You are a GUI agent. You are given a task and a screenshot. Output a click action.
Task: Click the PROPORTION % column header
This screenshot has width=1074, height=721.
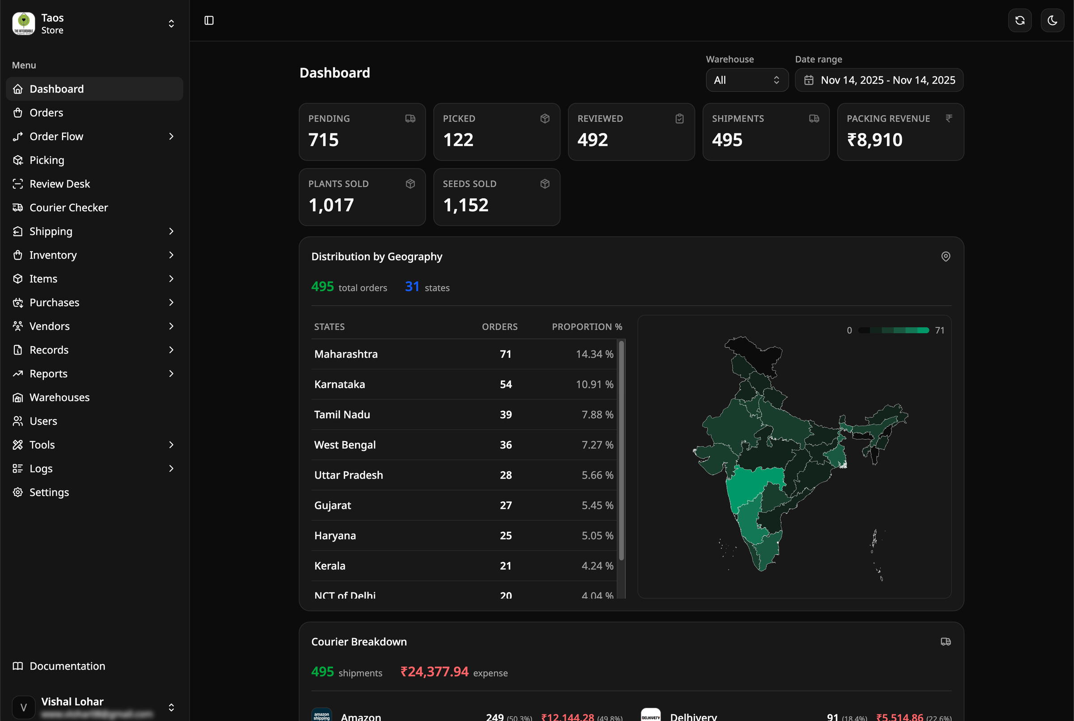[x=587, y=326]
